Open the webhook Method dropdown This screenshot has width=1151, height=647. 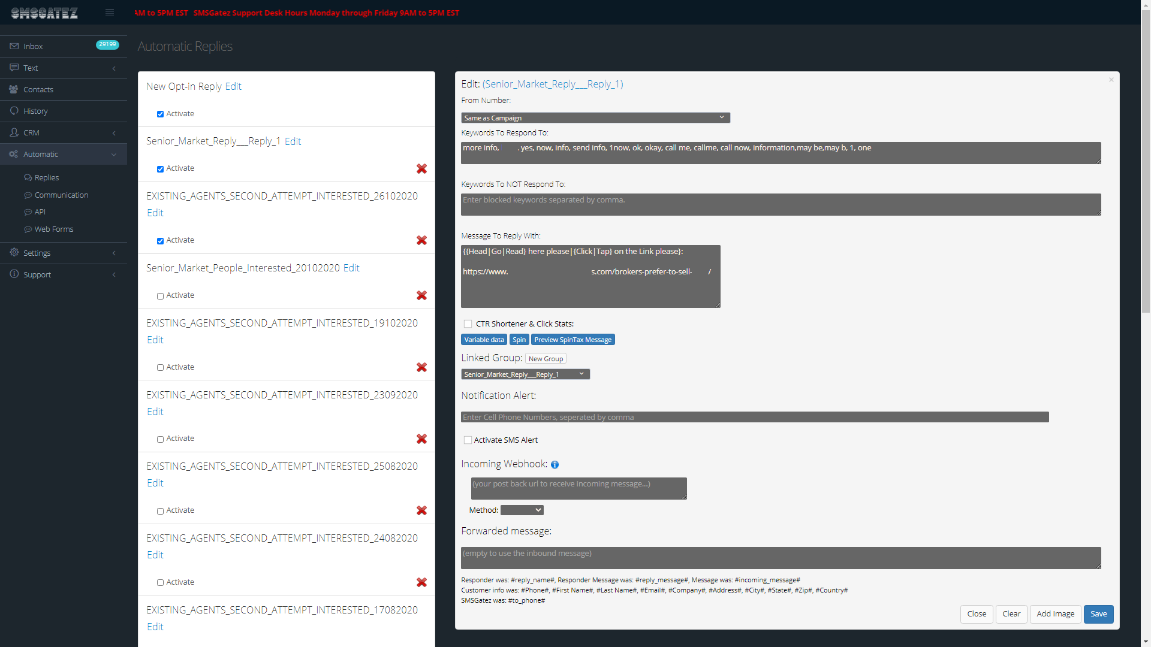[522, 510]
